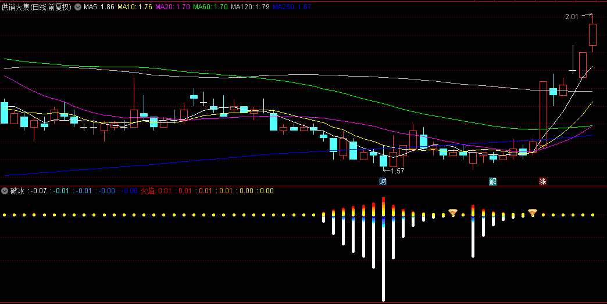Click the white -0.07 indicator value
The height and width of the screenshot is (304, 607).
(39, 191)
